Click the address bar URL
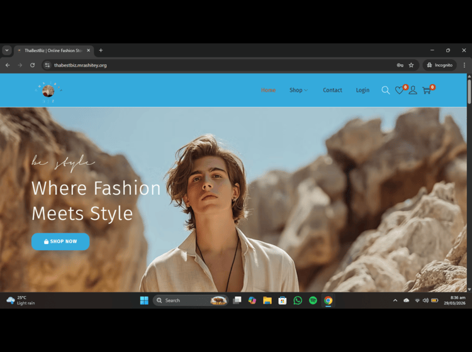The height and width of the screenshot is (352, 472). pos(81,65)
